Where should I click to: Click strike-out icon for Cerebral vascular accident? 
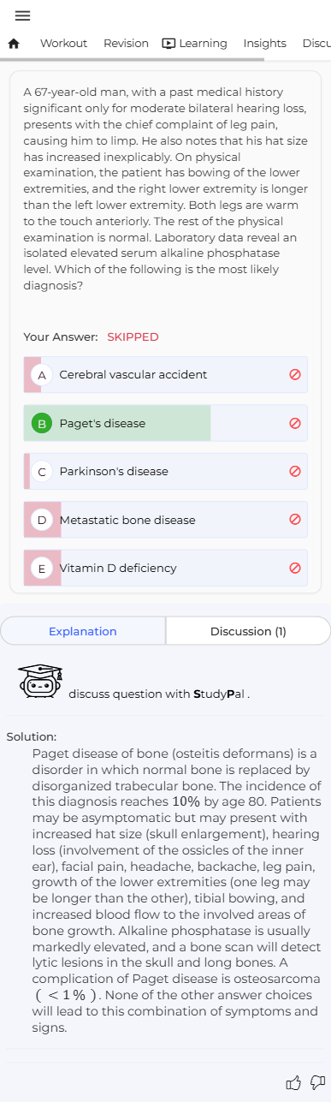point(295,375)
